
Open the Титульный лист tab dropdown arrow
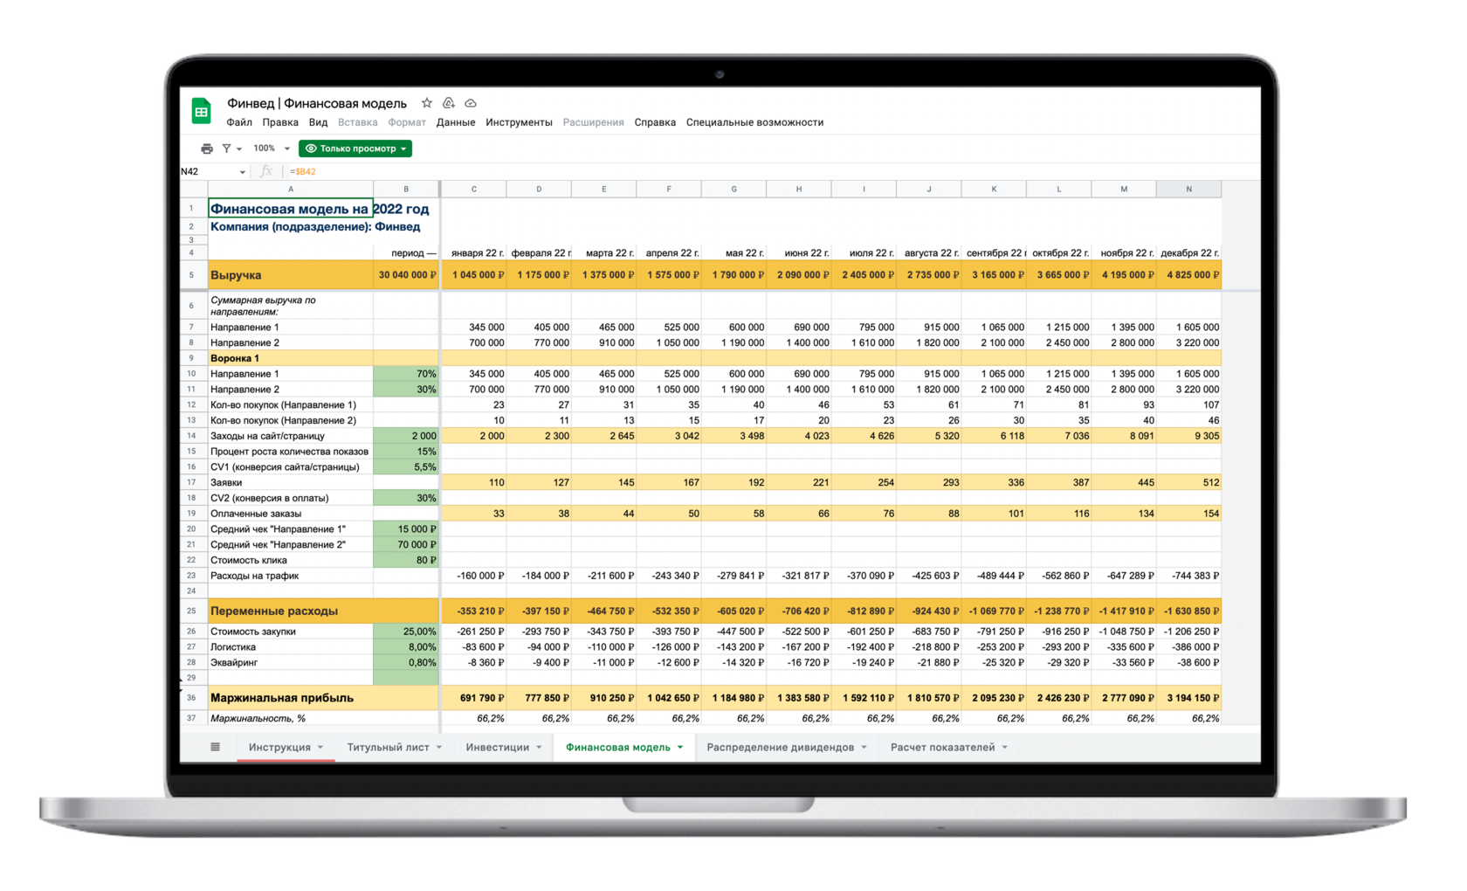tap(439, 748)
